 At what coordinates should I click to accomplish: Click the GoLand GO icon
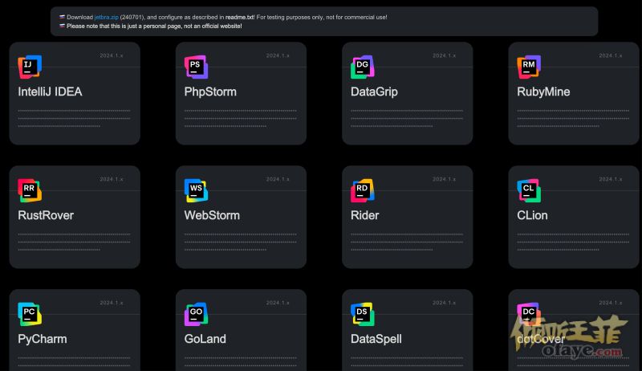196,315
